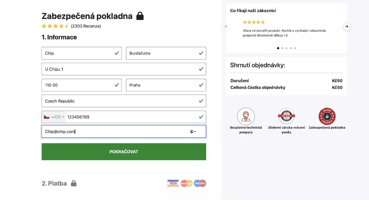
Task: Open the 2303 Recenze reviews link
Action: (x=86, y=26)
